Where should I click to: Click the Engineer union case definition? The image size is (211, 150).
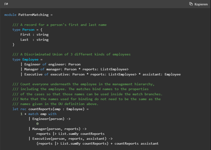[32, 64]
